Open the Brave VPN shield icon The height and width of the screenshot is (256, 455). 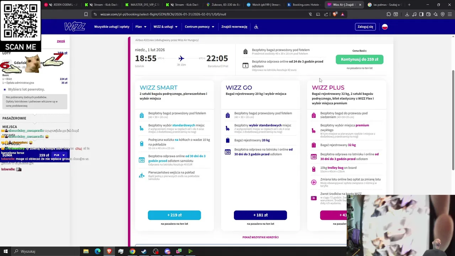tap(443, 14)
